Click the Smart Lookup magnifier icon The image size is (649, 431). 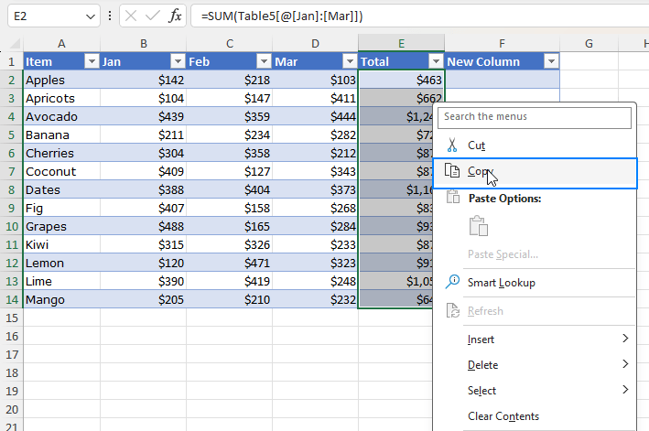(x=452, y=282)
